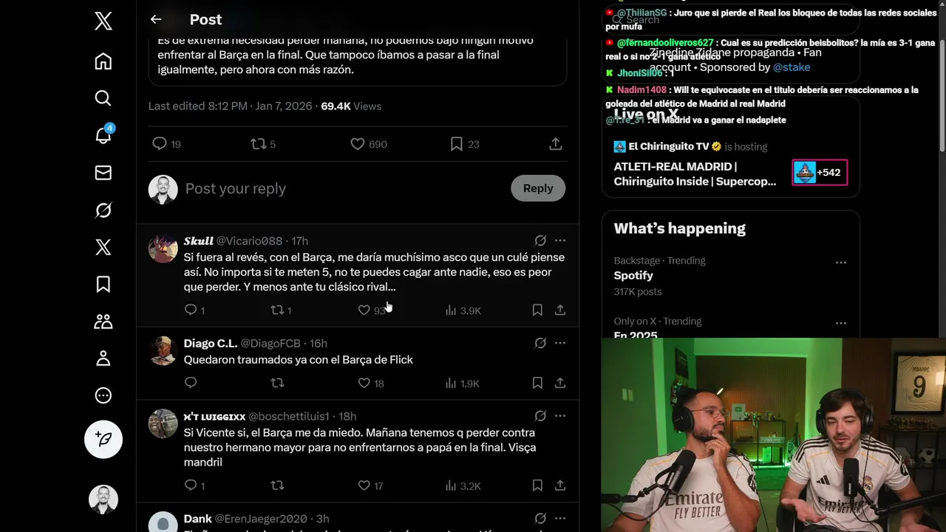This screenshot has height=532, width=946.
Task: Click the Reply button
Action: 538,188
